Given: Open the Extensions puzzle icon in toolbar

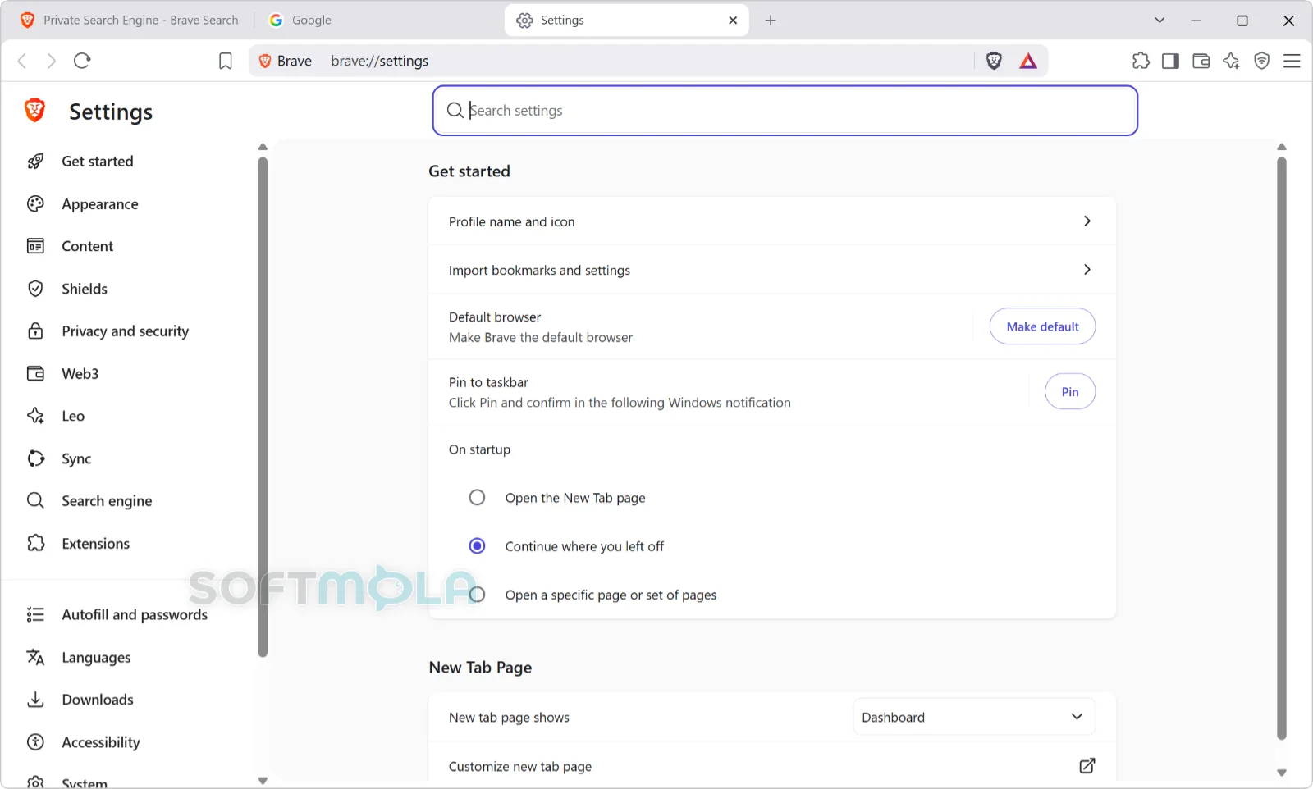Looking at the screenshot, I should point(1141,61).
